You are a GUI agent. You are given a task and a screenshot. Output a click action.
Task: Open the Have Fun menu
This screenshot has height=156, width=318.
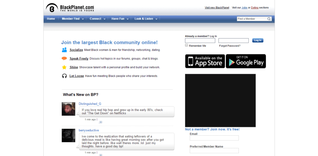point(118,19)
